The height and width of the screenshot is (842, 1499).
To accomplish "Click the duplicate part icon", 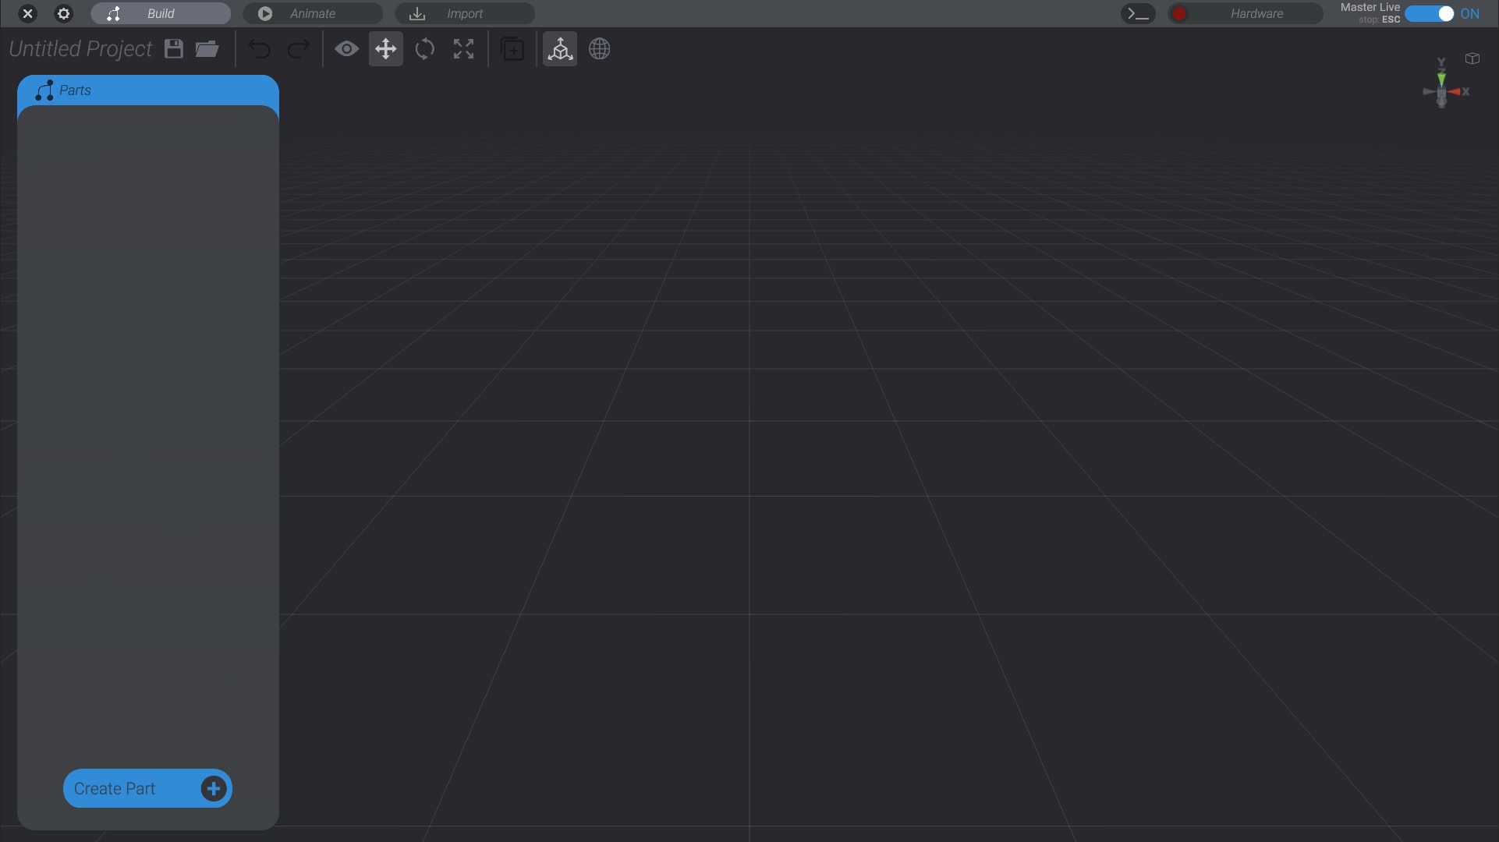I will [512, 49].
